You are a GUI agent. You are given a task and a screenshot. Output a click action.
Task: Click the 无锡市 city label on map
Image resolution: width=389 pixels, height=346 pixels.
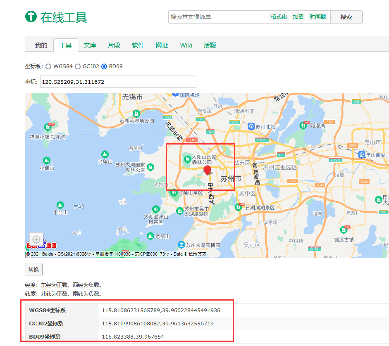coord(132,97)
